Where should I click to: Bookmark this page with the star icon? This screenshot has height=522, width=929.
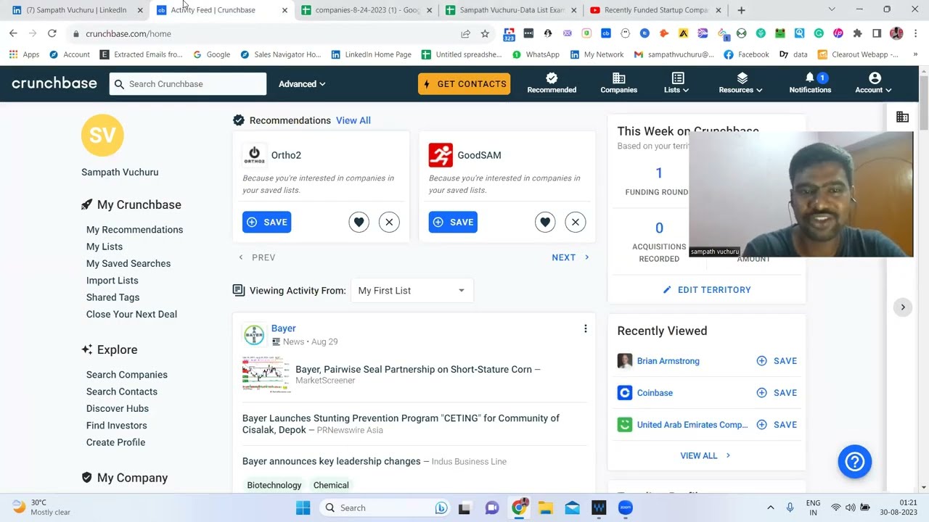485,33
